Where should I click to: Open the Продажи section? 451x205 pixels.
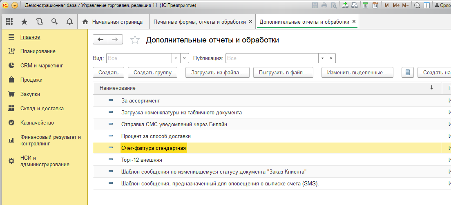point(31,80)
